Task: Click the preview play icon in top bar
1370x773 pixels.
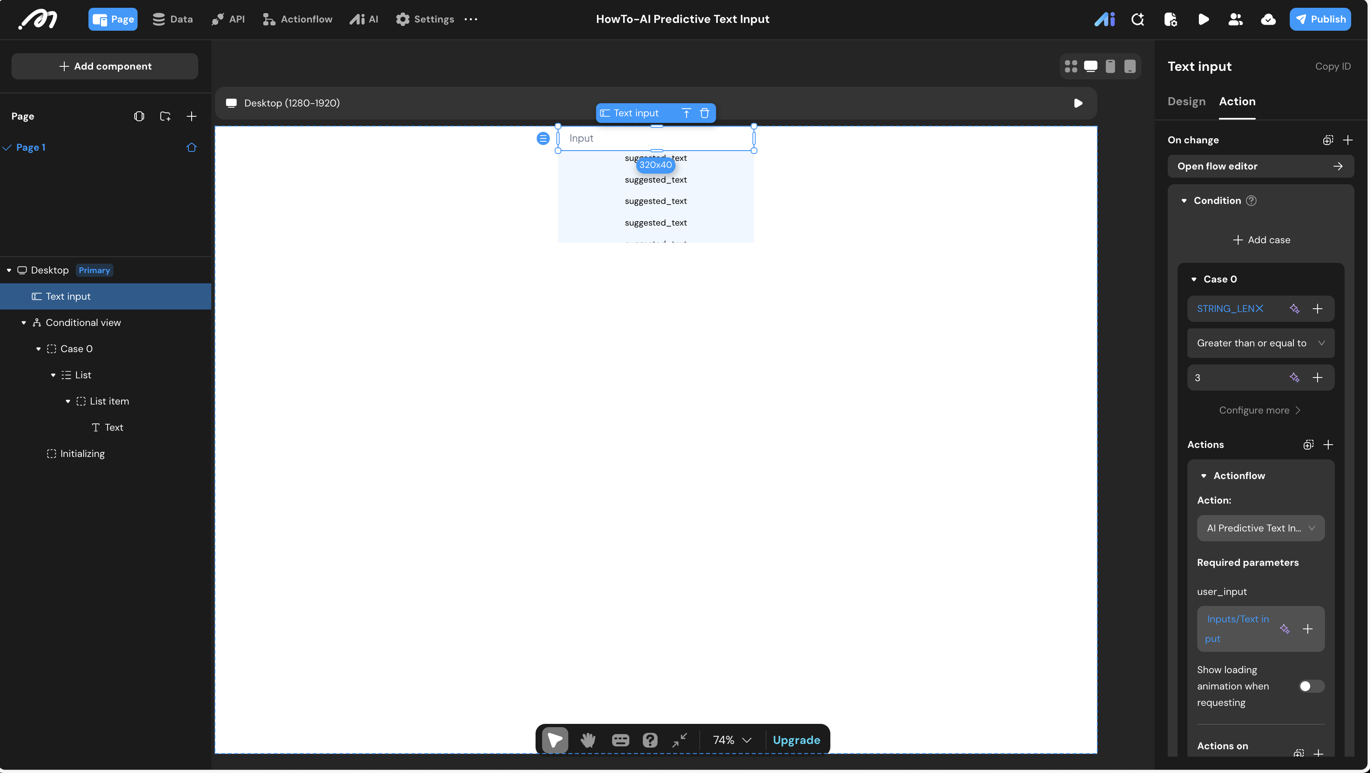Action: 1203,20
